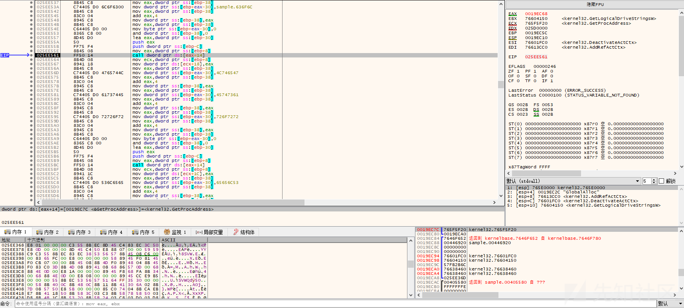
Task: Click the LastStatus STATUS_VARIABLE_NOT_FOUND line
Action: pos(573,95)
